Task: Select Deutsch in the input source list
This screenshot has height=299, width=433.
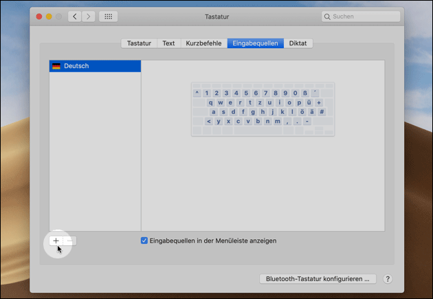Action: pos(95,66)
